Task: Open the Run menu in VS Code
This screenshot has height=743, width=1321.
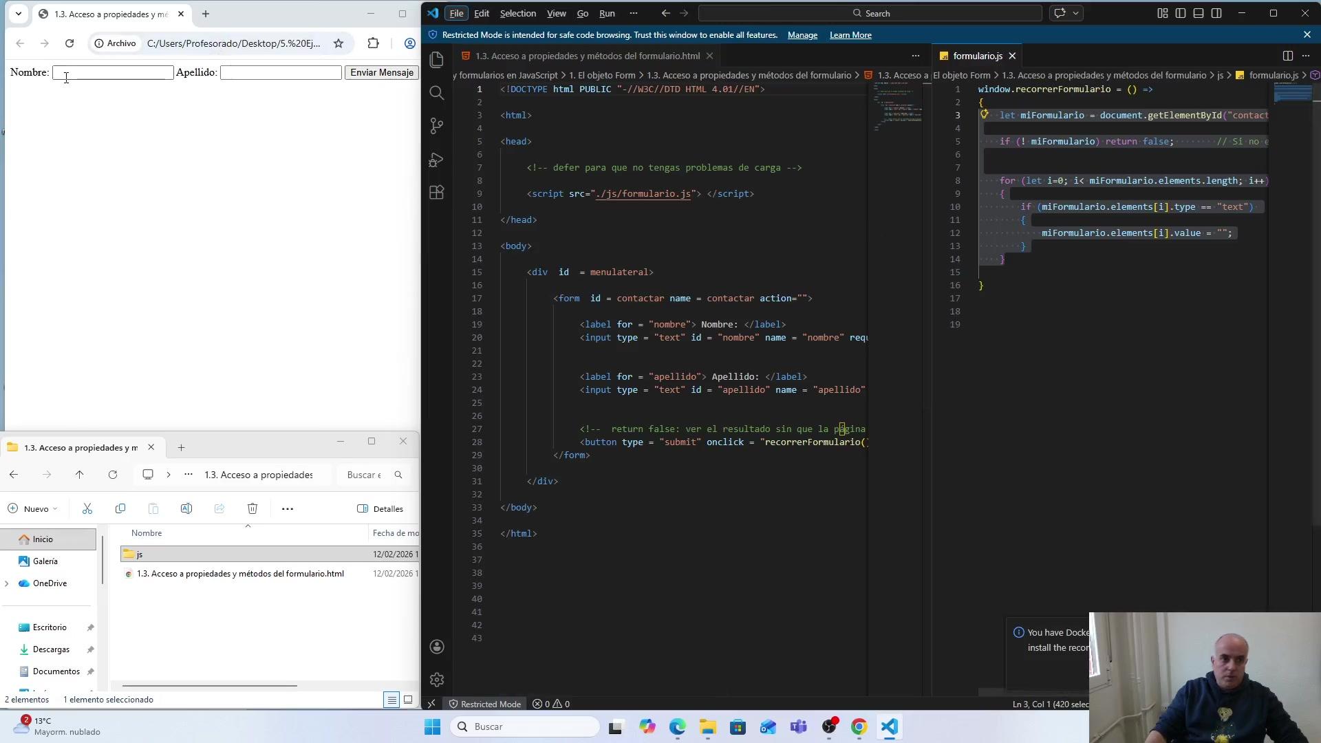Action: point(607,13)
